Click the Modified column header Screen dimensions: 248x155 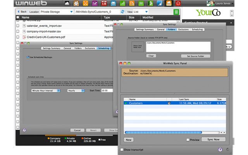[148, 17]
